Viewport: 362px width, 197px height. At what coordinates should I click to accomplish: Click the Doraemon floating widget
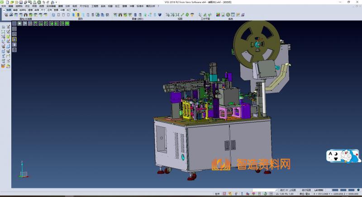pyautogui.click(x=344, y=157)
